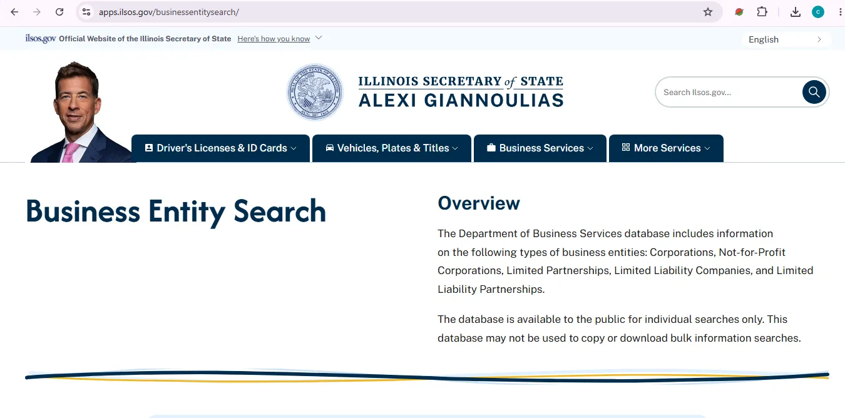
Task: Click the Business Entity Search heading
Action: [176, 211]
